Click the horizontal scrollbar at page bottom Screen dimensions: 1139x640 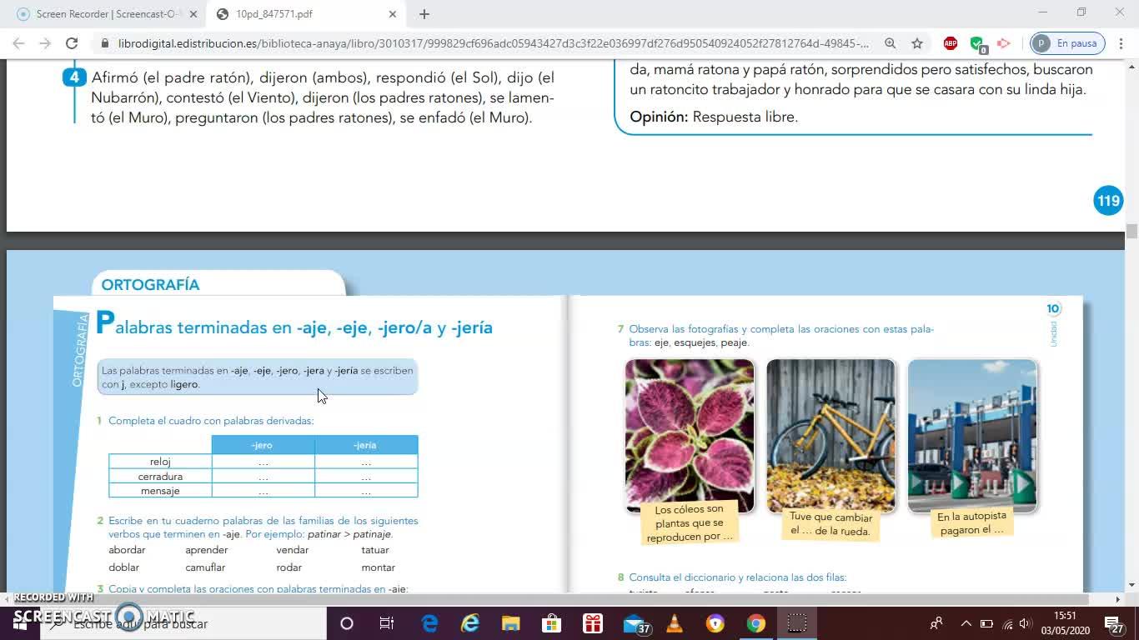tap(550, 599)
